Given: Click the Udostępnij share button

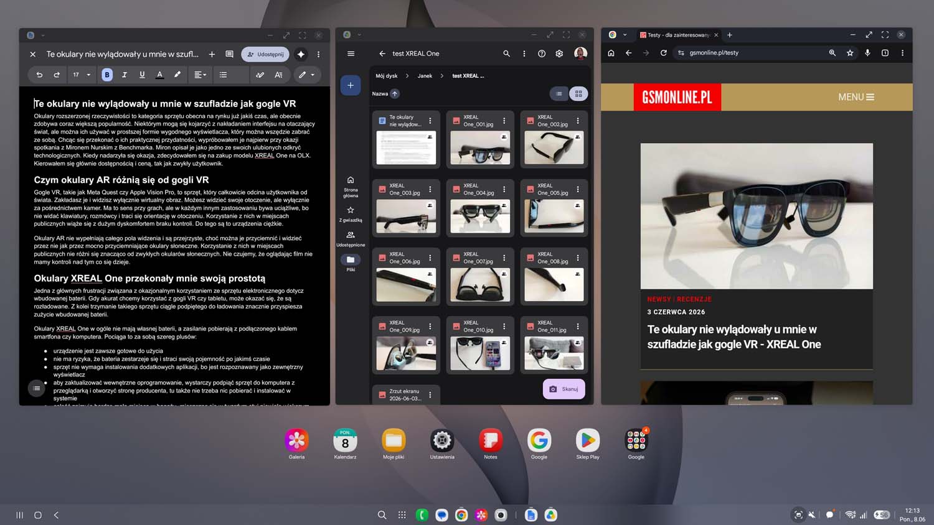Looking at the screenshot, I should pos(265,54).
